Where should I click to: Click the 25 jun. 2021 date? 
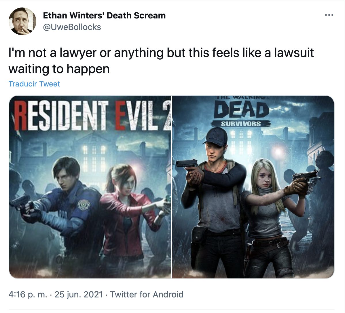click(x=79, y=295)
